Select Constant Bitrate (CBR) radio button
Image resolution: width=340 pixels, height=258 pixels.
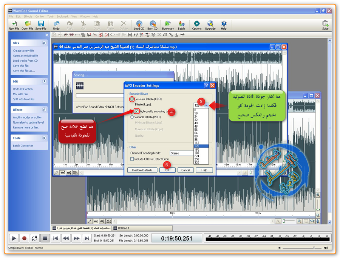click(x=132, y=99)
